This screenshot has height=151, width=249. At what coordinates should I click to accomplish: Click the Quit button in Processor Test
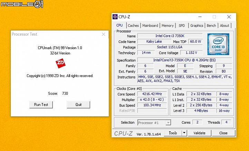point(78,105)
